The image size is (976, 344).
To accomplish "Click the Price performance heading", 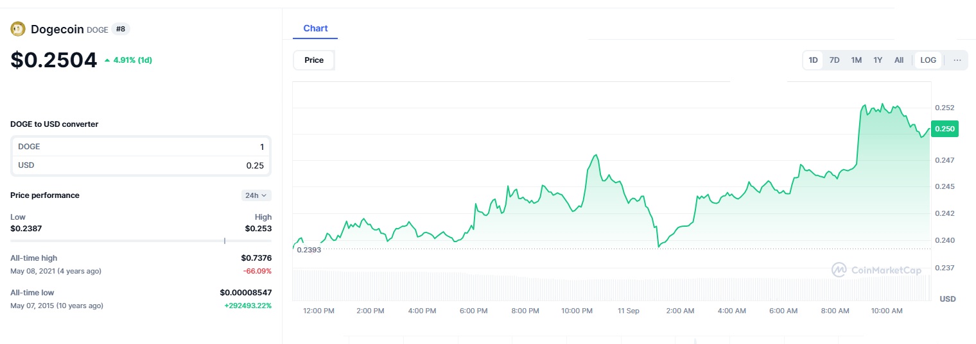I will 45,195.
